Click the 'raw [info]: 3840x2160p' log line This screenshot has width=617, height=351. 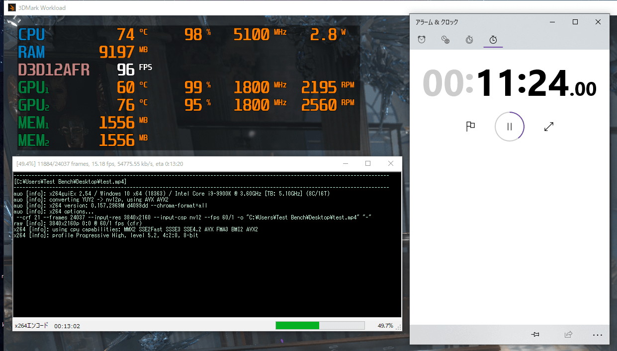click(78, 223)
